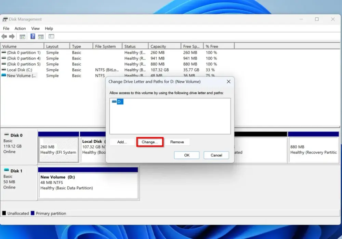Sort by the Free Space column header
Viewport: 342px width, 239px height.
pyautogui.click(x=192, y=46)
